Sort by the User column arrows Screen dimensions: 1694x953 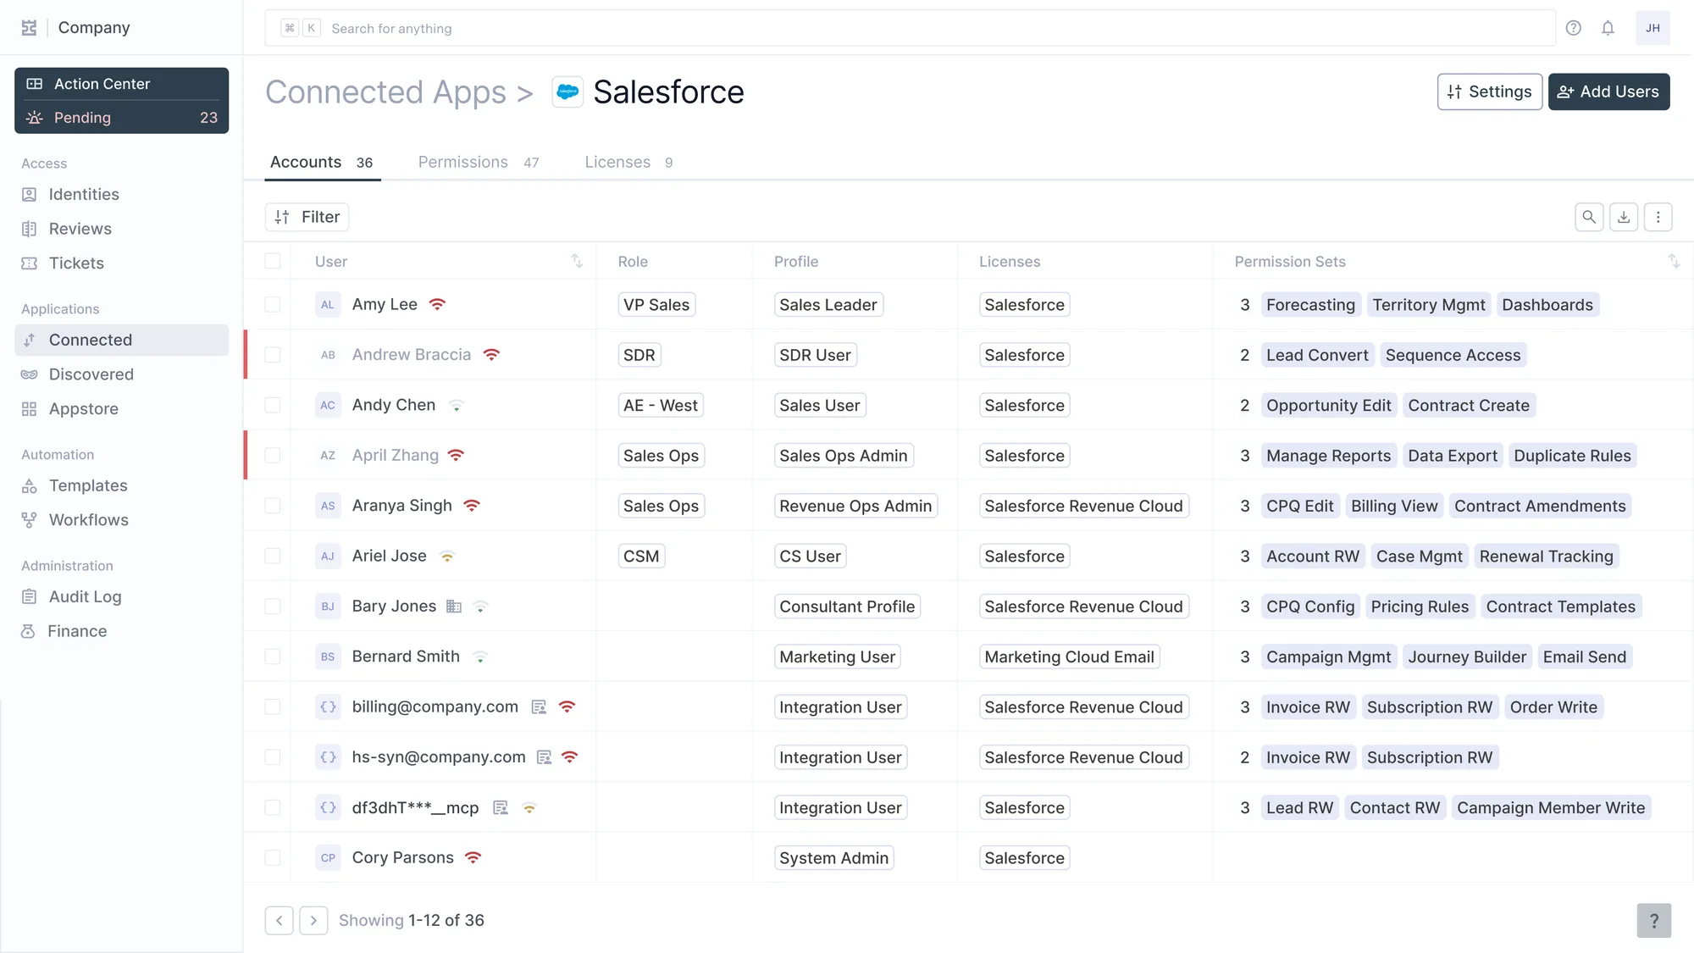(x=577, y=261)
